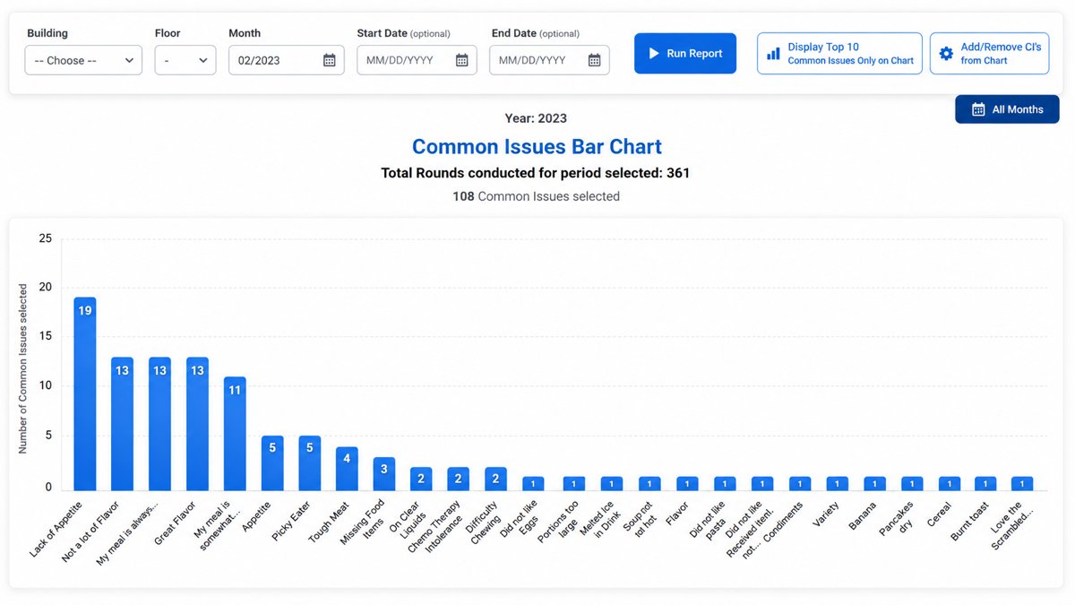Click the All Months button
1075x605 pixels.
tap(1007, 109)
